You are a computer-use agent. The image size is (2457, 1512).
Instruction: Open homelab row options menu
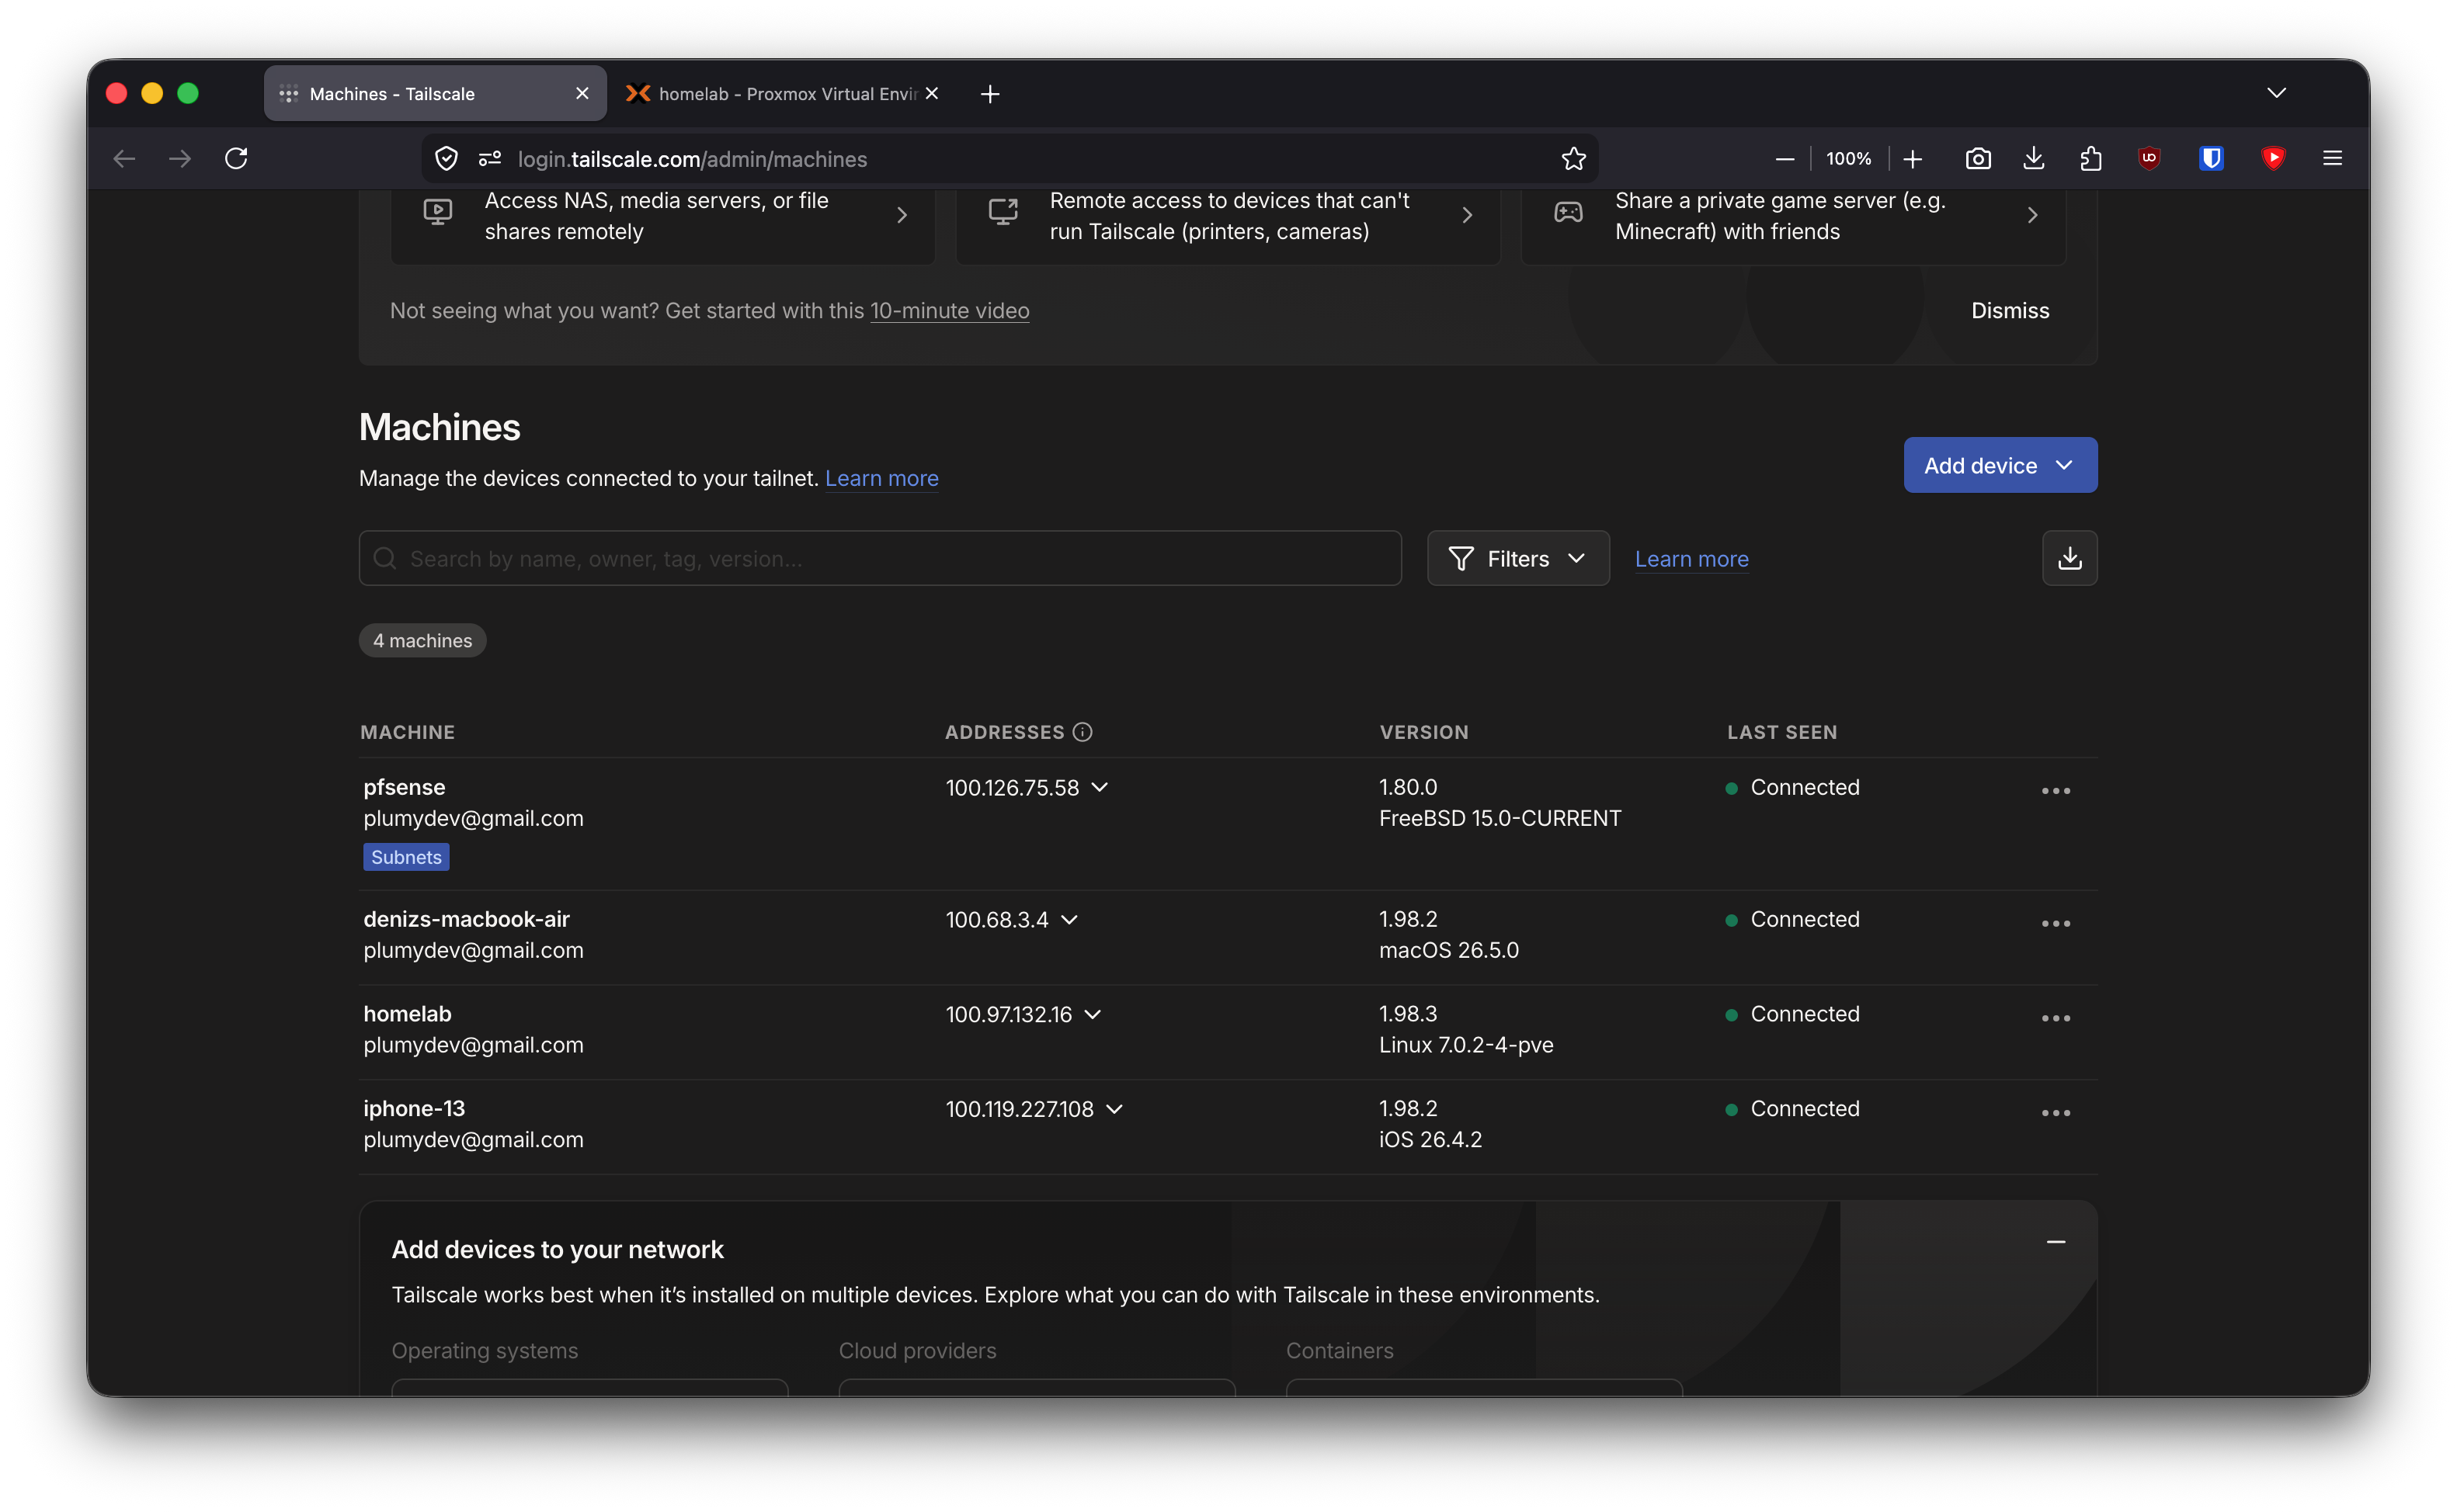pyautogui.click(x=2055, y=1018)
